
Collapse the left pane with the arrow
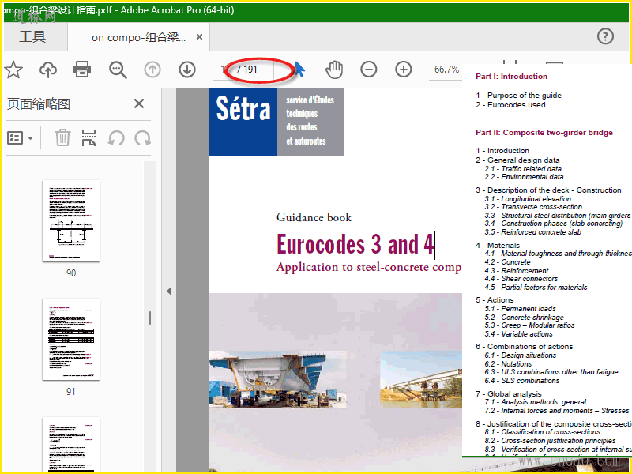click(168, 291)
